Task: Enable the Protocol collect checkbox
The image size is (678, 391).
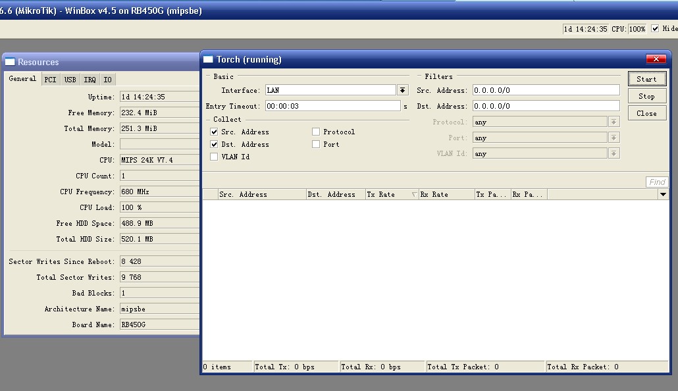Action: pos(316,132)
